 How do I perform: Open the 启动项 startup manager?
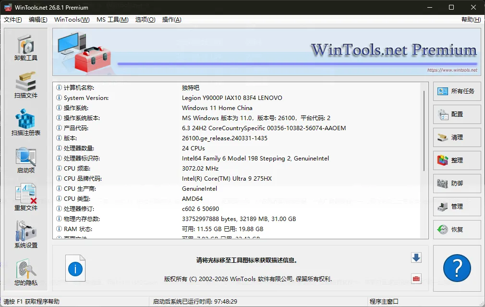coord(25,160)
